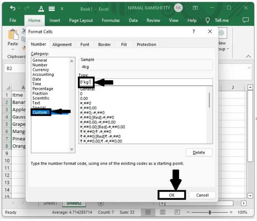
Task: Click OK to apply format
Action: [x=172, y=195]
